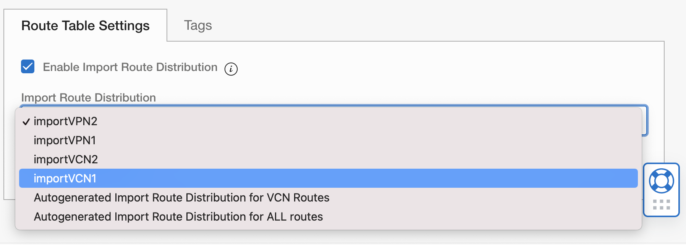The image size is (686, 245).
Task: Open the lifebuoy help icon
Action: pos(661,181)
